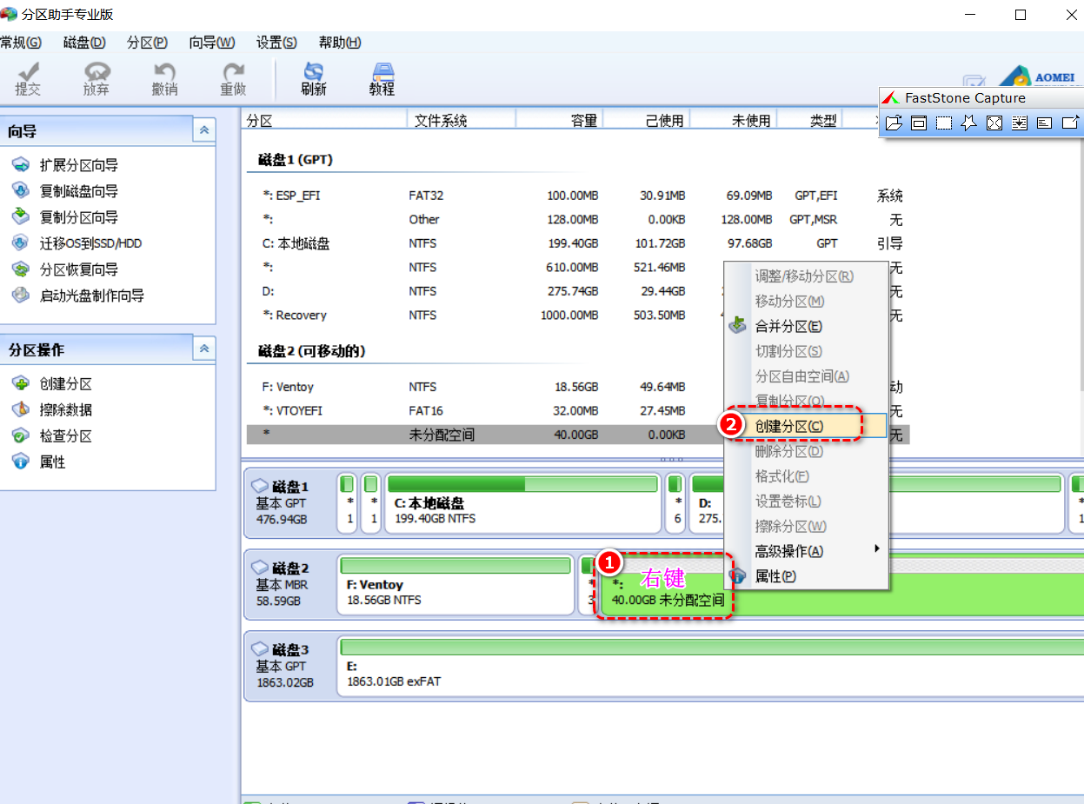
Task: Open the 设置(S) menu
Action: click(x=276, y=43)
